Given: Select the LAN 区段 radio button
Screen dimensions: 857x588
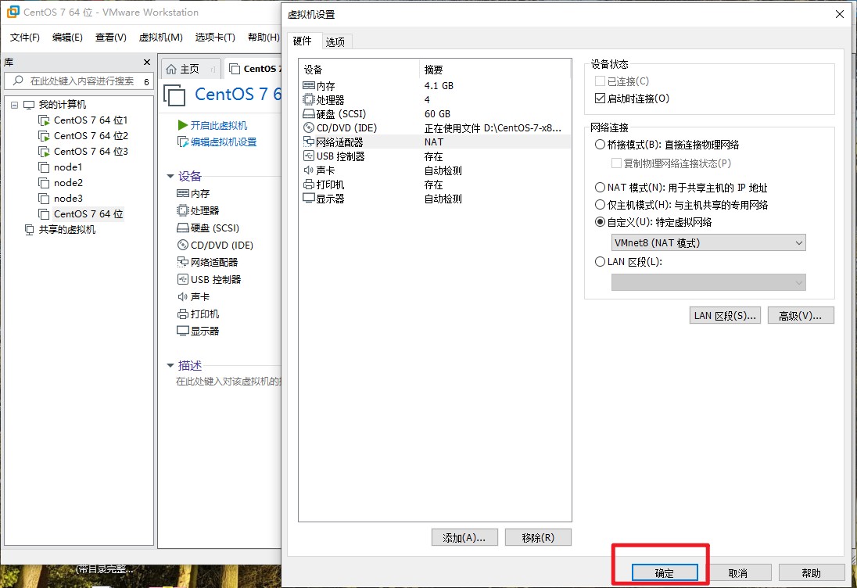Looking at the screenshot, I should pos(600,261).
